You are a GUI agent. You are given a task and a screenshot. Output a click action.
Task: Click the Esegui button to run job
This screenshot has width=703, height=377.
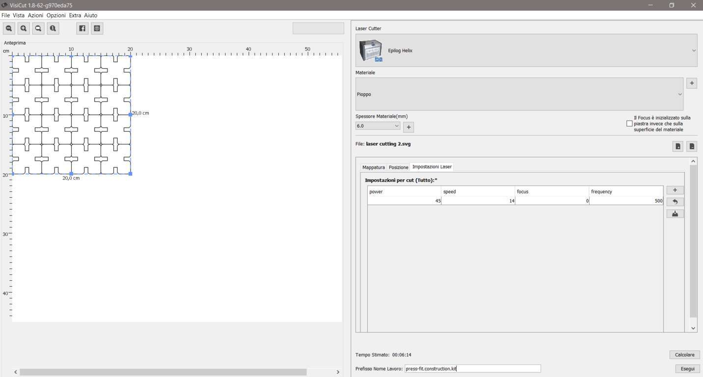coord(687,369)
